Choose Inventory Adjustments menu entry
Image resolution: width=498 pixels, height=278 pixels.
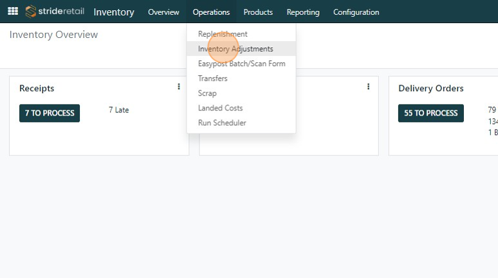235,49
